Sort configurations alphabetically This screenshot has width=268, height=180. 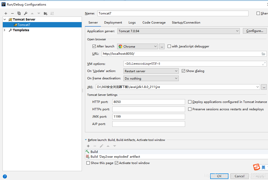click(x=52, y=13)
